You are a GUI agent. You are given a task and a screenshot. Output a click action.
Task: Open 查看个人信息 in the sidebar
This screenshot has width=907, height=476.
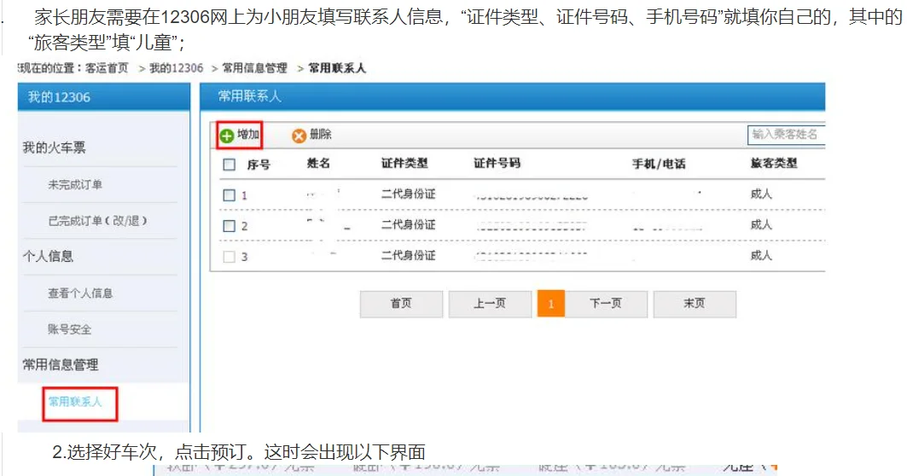pos(80,293)
